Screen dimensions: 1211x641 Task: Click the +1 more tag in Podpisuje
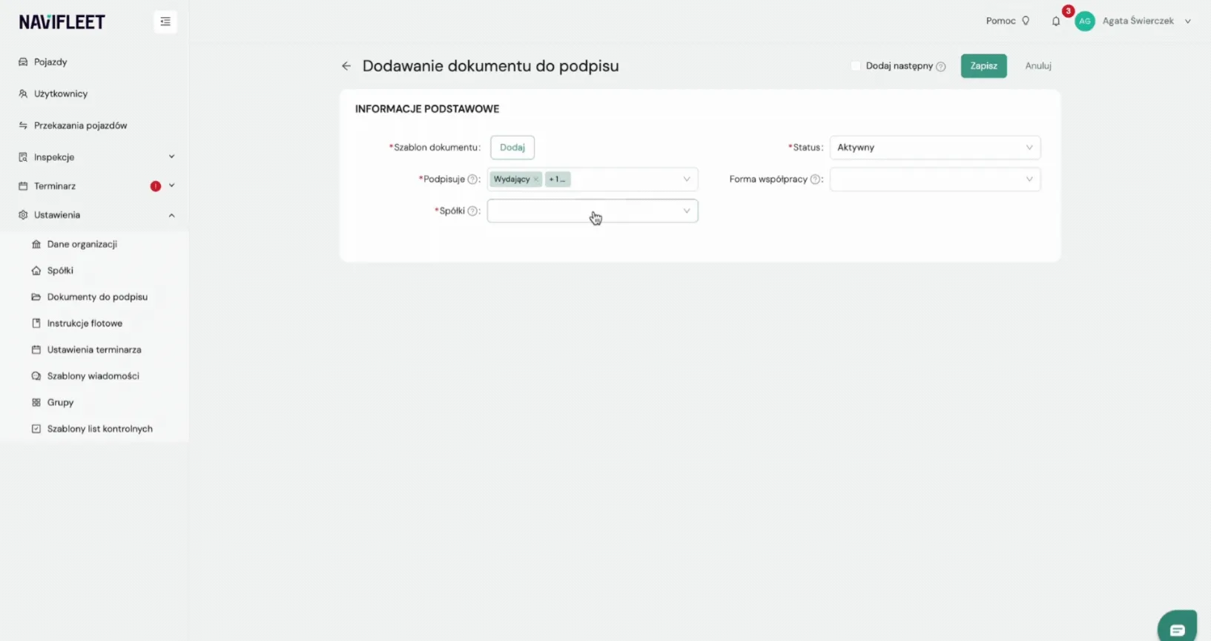558,180
